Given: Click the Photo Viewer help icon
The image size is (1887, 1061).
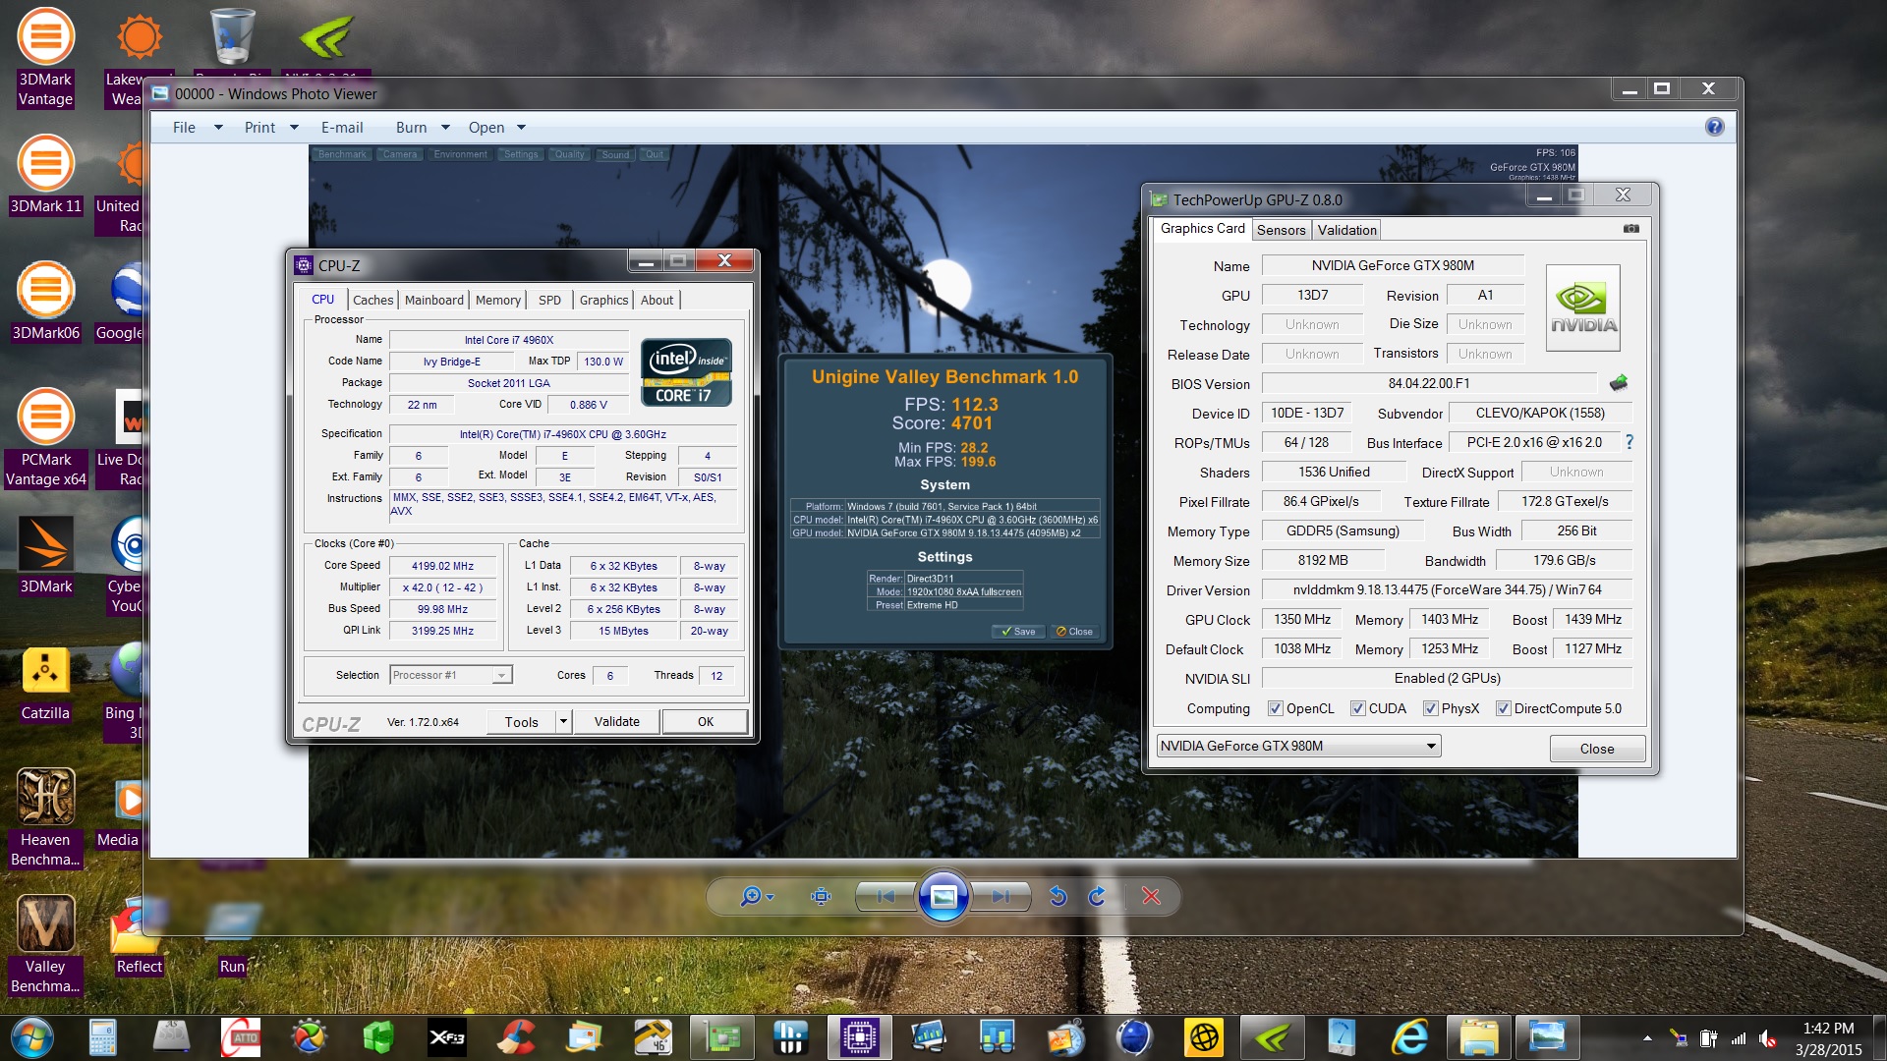Looking at the screenshot, I should point(1714,127).
